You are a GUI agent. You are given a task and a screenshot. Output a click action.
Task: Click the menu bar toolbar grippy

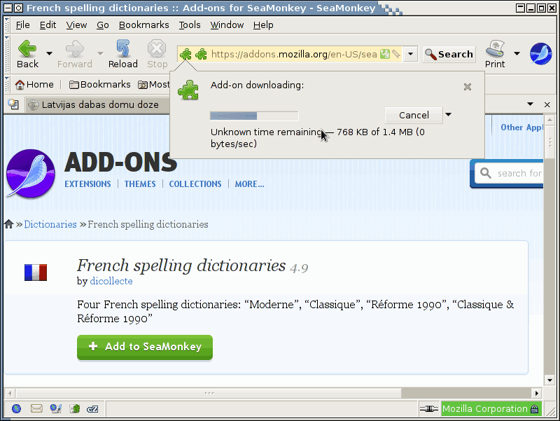point(7,25)
